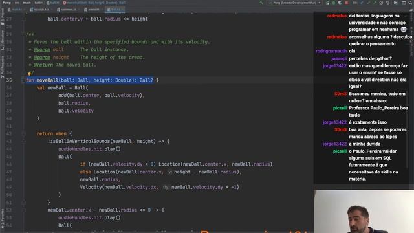
Task: Click Pong in the navigation breadcrumb
Action: pyautogui.click(x=7, y=3)
